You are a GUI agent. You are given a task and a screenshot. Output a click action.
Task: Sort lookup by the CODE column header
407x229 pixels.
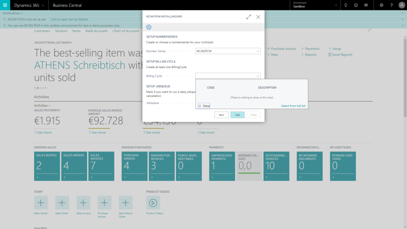(x=211, y=87)
